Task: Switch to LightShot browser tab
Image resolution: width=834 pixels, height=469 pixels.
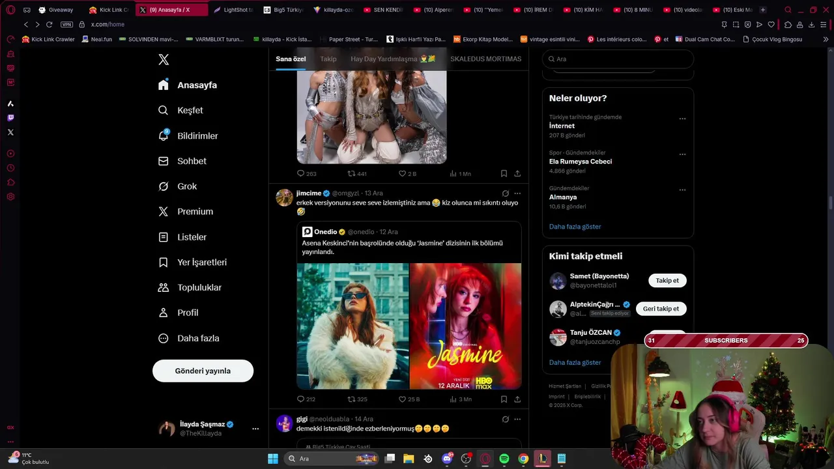Action: tap(234, 10)
